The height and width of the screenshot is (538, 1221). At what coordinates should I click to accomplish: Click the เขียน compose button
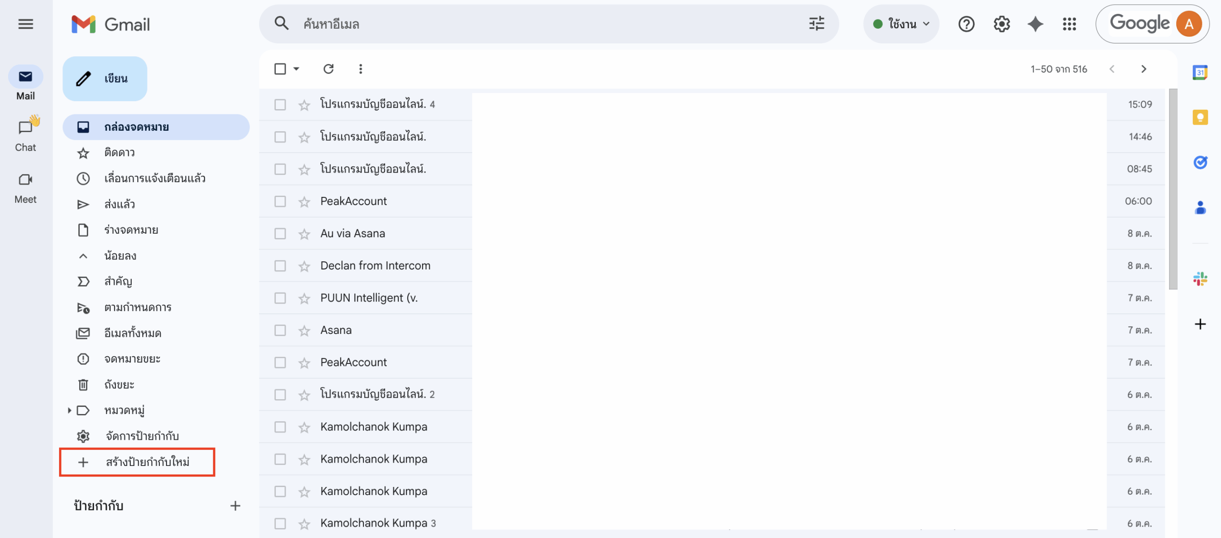pos(104,78)
